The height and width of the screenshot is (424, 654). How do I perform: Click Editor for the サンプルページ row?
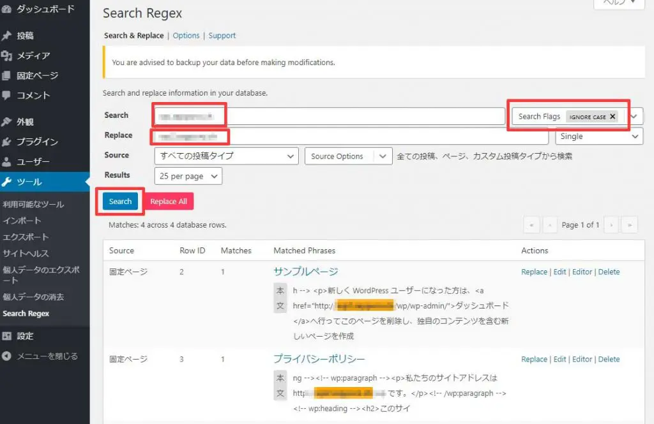coord(582,272)
